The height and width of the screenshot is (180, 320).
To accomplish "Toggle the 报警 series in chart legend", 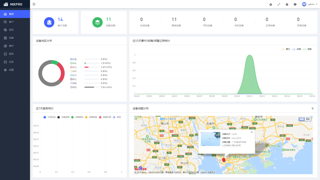I will (307, 49).
